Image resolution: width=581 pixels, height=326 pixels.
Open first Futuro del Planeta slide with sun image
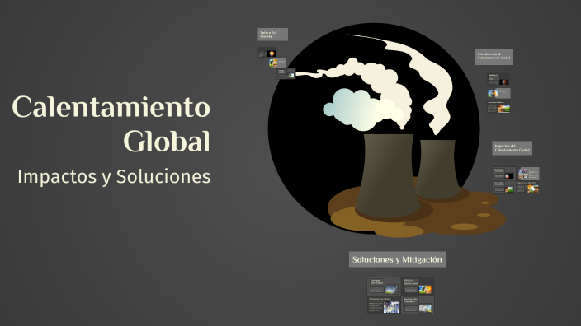point(267,52)
